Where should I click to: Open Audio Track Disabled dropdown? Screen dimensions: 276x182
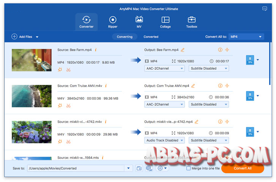tap(164, 140)
